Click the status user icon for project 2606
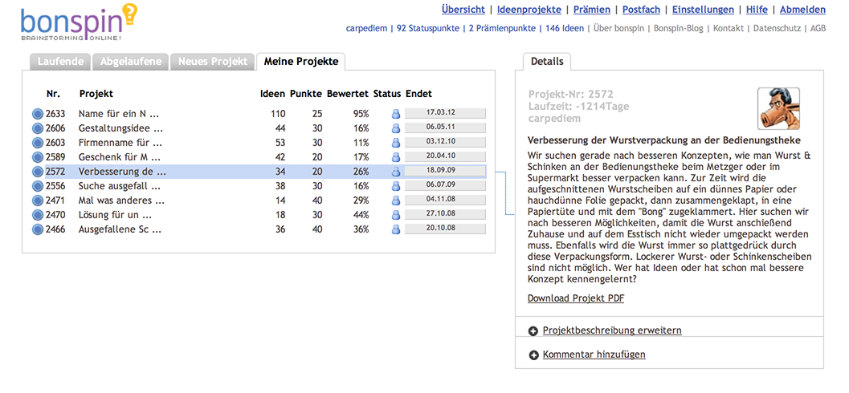Viewport: 849px width, 393px height. coord(395,128)
